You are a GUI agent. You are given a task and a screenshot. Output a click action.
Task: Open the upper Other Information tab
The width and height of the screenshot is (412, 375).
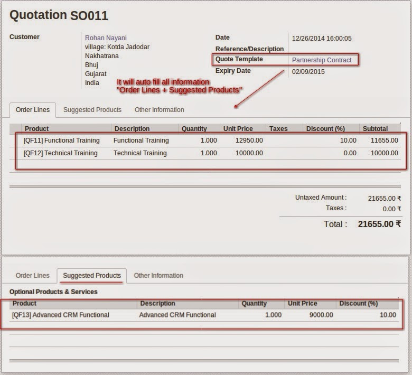pyautogui.click(x=159, y=109)
